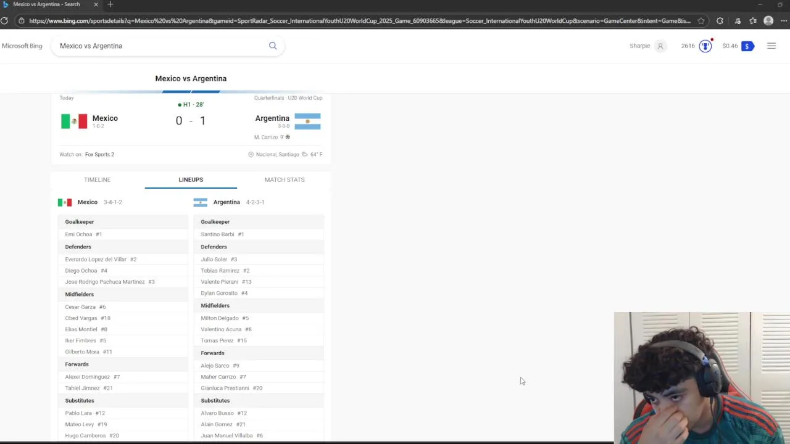The image size is (790, 444).
Task: Open a new browser tab with the plus button
Action: pyautogui.click(x=110, y=4)
